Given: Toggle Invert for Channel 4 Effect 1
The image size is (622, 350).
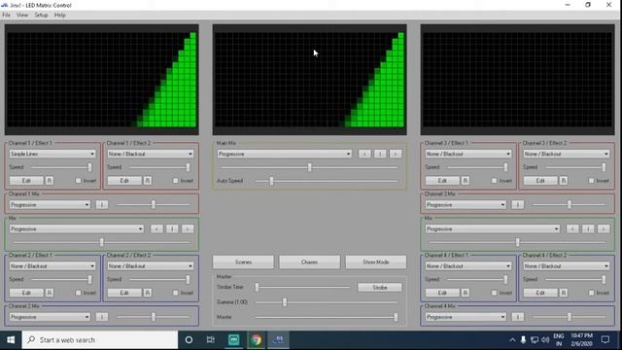Looking at the screenshot, I should [494, 293].
